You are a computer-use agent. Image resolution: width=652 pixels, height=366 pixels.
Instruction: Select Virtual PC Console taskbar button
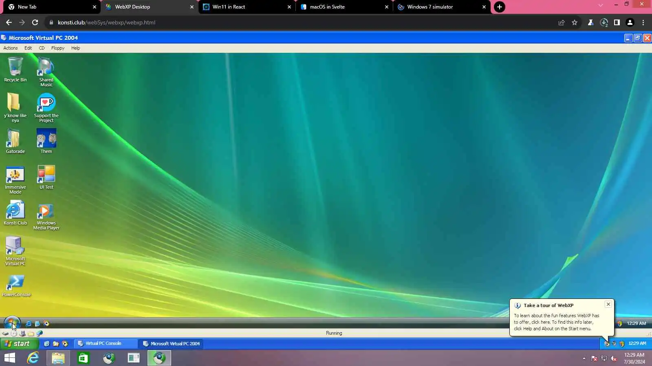pyautogui.click(x=105, y=344)
